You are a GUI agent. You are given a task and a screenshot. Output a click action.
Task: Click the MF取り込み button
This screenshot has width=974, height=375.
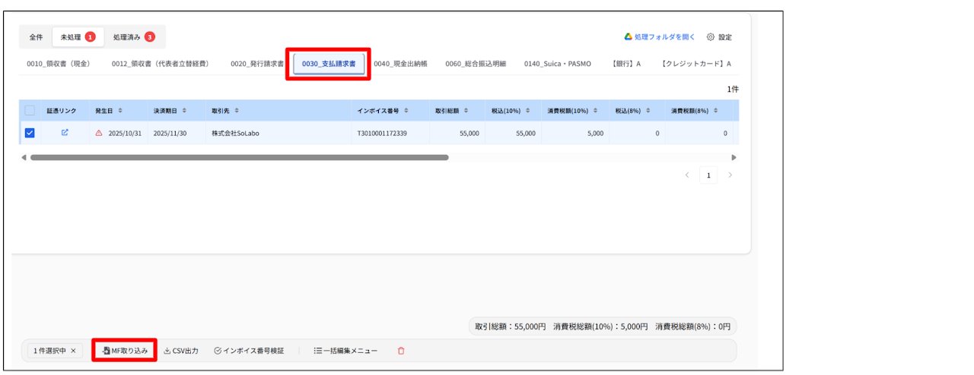pyautogui.click(x=125, y=351)
